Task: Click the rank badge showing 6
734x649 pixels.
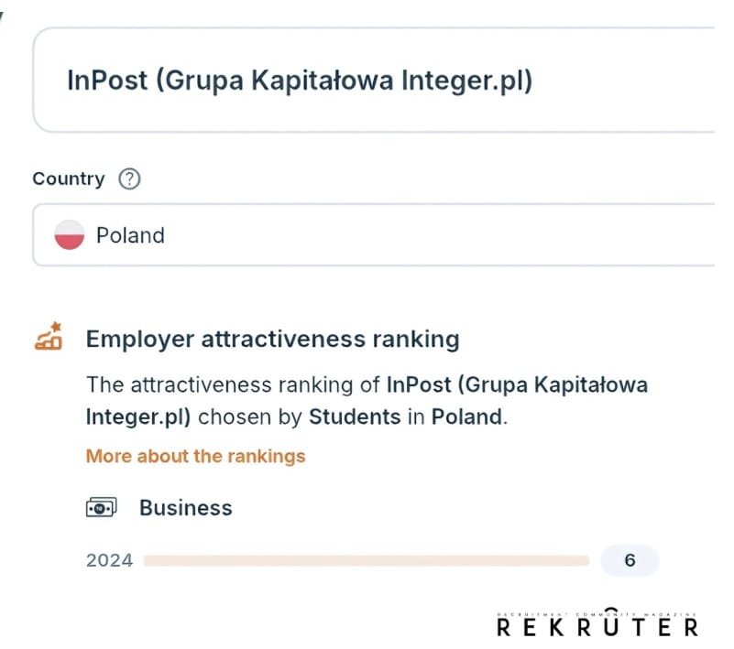Action: (630, 560)
